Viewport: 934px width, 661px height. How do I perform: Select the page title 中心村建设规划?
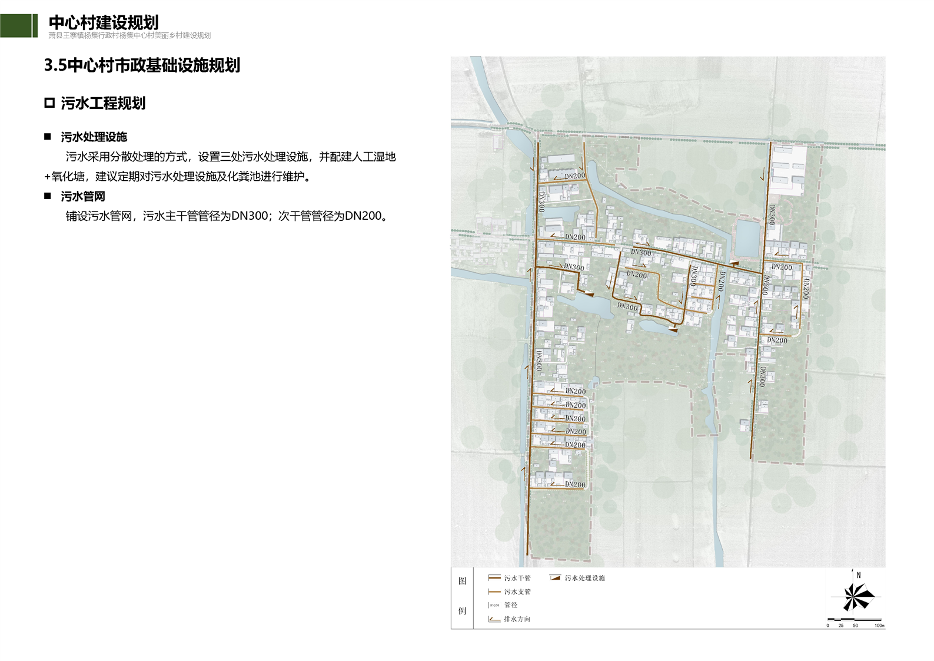tap(104, 22)
